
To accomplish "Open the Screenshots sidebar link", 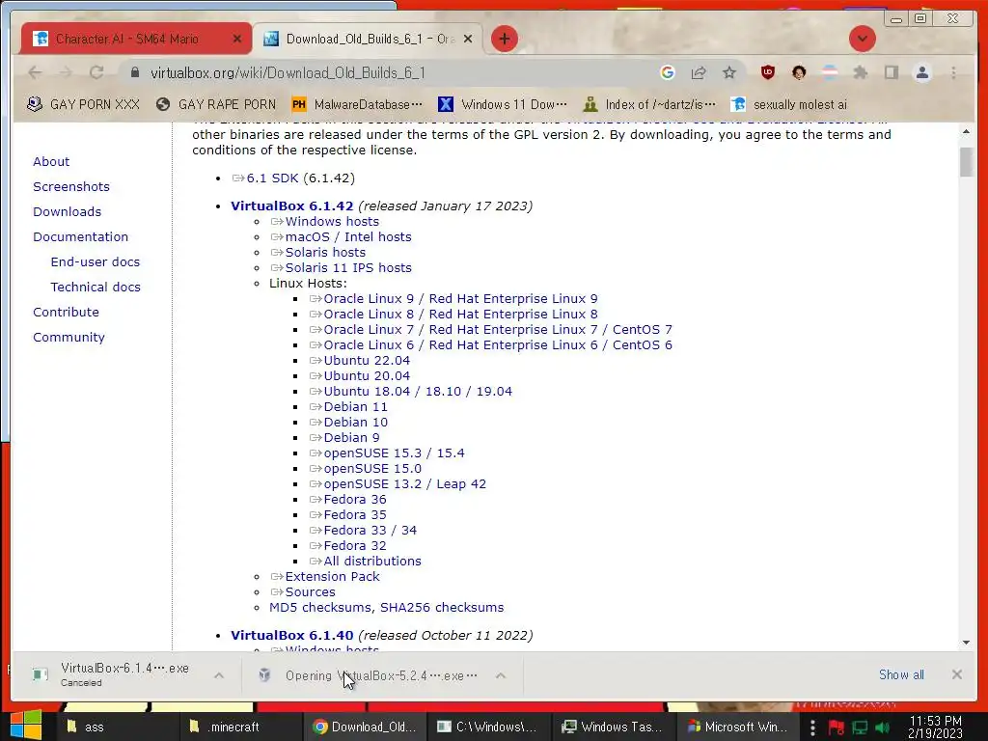I will pyautogui.click(x=71, y=187).
